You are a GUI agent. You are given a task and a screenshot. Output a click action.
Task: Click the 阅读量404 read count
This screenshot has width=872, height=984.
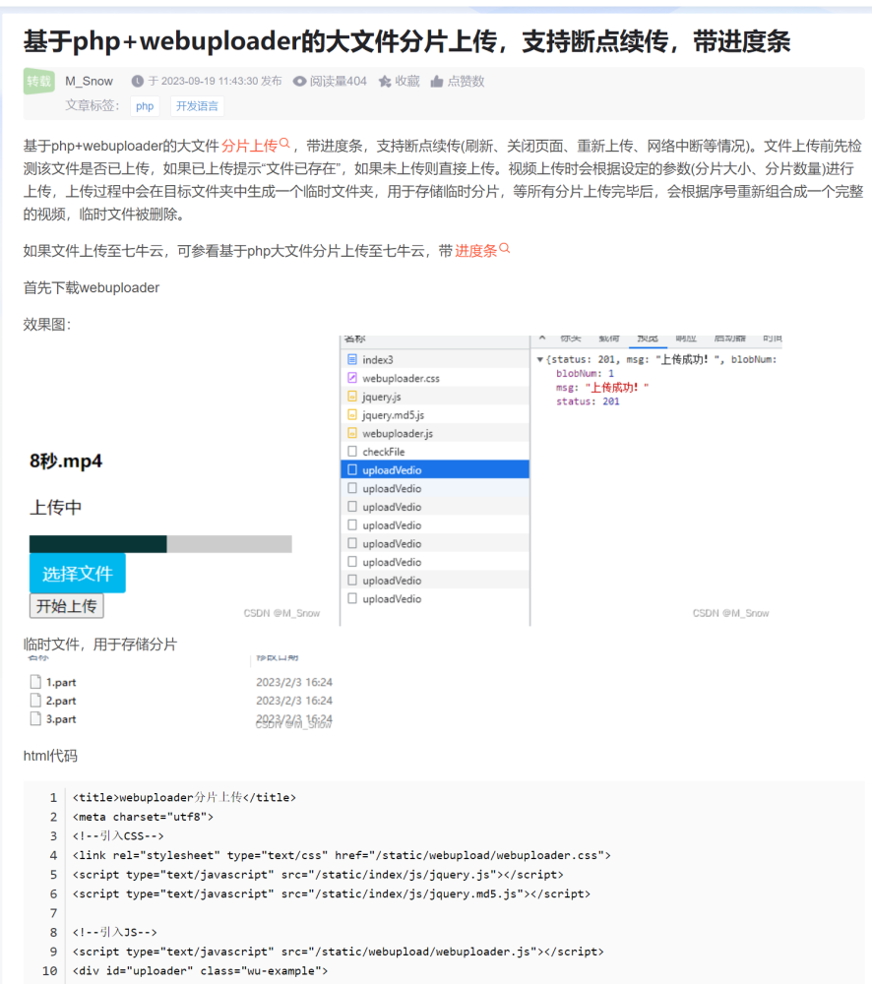339,81
